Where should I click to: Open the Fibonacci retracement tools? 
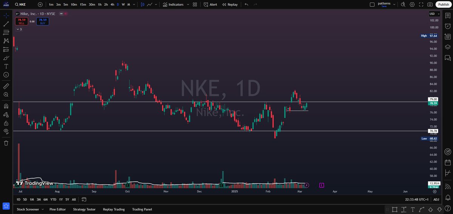6,32
